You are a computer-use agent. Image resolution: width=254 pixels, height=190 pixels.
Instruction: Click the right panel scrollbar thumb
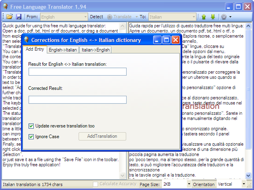(248, 89)
